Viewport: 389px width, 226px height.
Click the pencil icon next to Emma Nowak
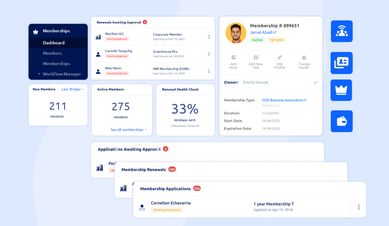tap(316, 82)
